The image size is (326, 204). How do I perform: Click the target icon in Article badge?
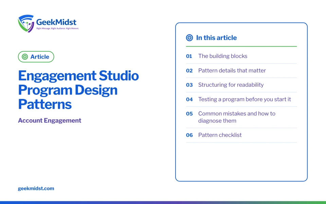click(x=25, y=57)
